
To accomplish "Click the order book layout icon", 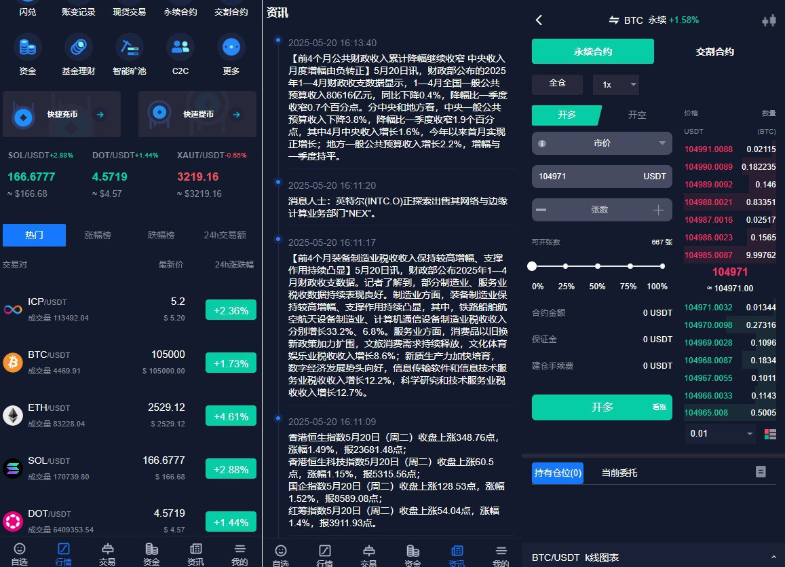I will click(770, 433).
